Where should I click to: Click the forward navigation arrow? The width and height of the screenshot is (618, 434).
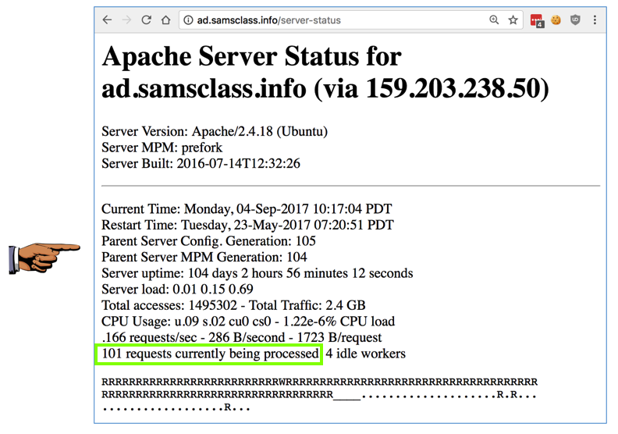click(x=126, y=20)
